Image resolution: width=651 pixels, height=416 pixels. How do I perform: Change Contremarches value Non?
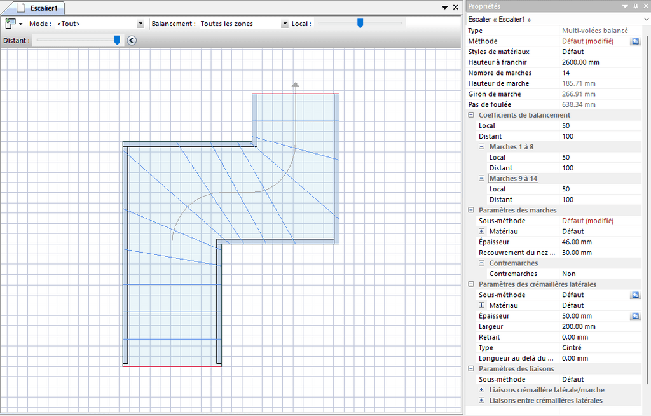[x=600, y=274]
